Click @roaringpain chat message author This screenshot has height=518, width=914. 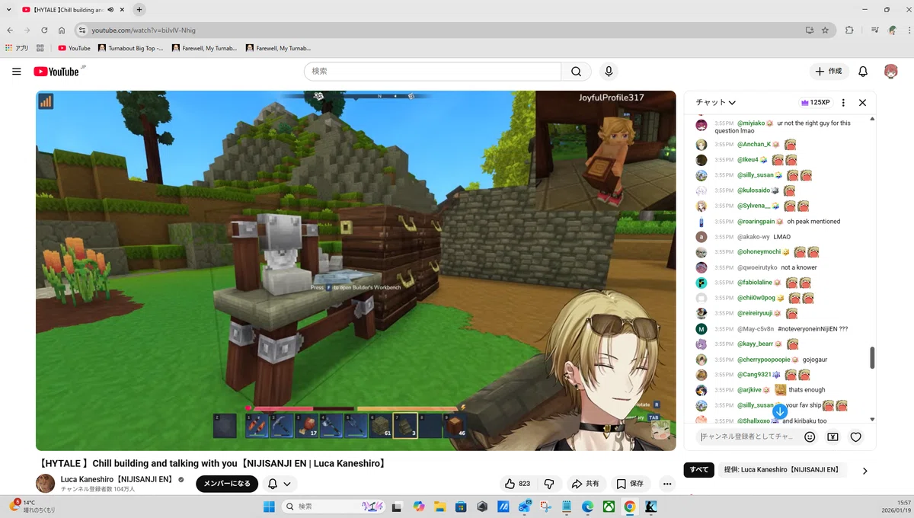(756, 222)
